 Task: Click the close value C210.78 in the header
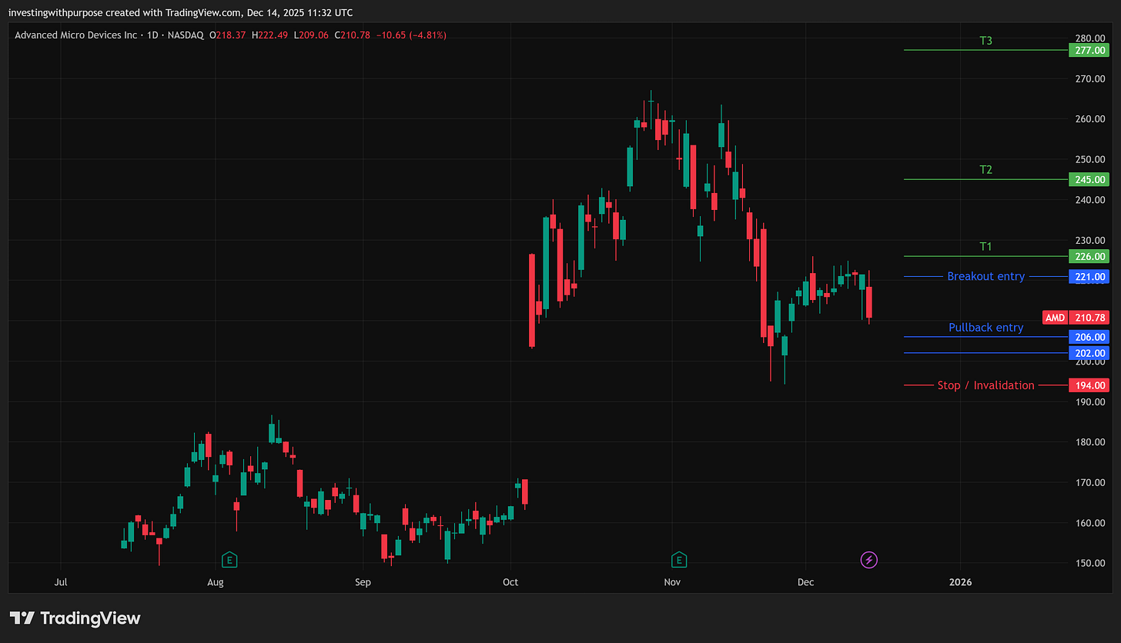(x=351, y=35)
